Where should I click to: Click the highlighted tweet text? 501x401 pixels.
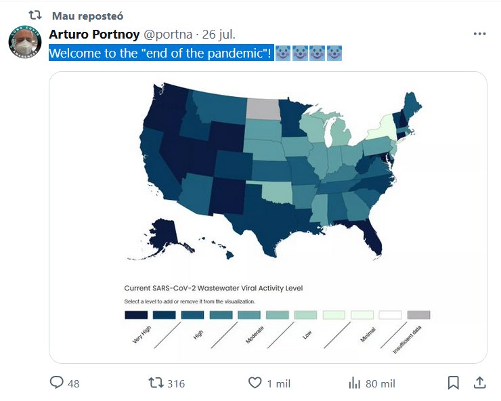click(x=161, y=54)
